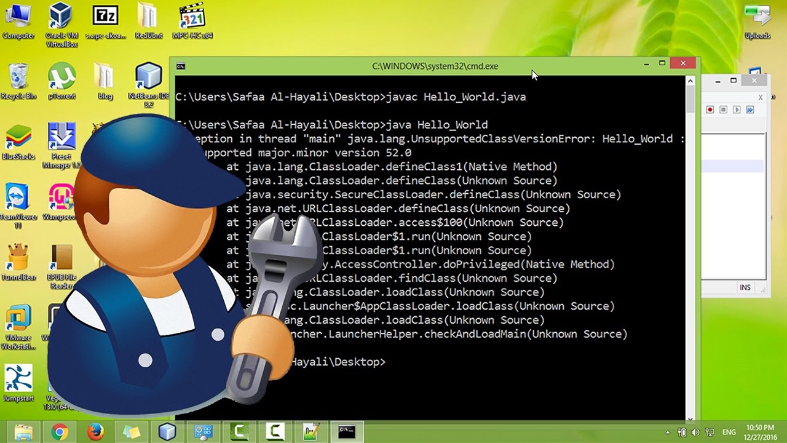The height and width of the screenshot is (443, 787).
Task: Open TunnelBear from the desktop
Action: pyautogui.click(x=18, y=261)
